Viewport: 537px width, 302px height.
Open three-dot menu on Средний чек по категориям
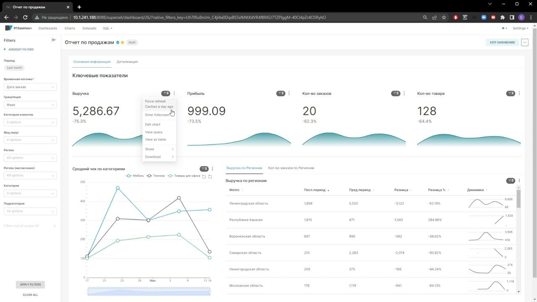[212, 169]
